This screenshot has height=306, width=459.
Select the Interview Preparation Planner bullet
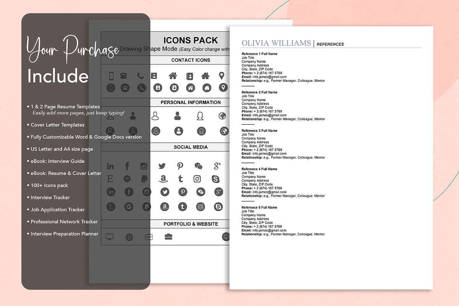(x=62, y=234)
